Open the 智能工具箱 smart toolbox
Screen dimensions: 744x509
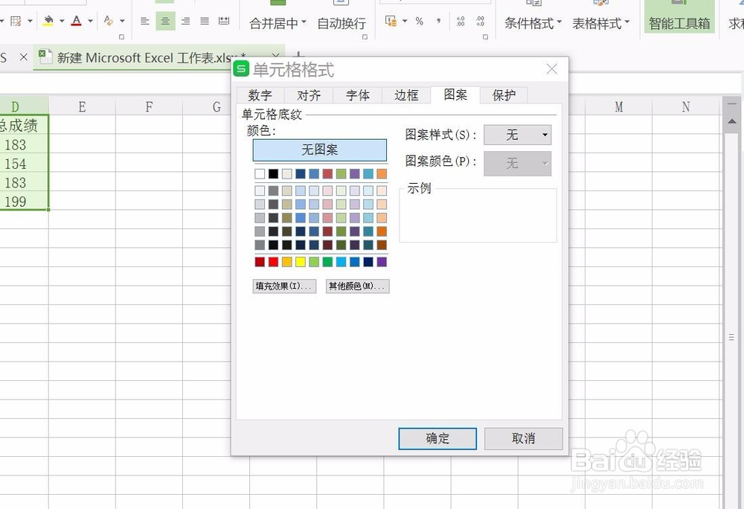679,23
